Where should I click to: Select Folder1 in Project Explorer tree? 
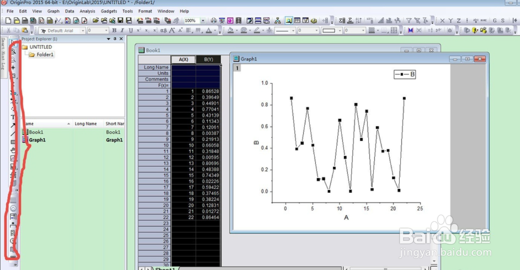(x=45, y=54)
